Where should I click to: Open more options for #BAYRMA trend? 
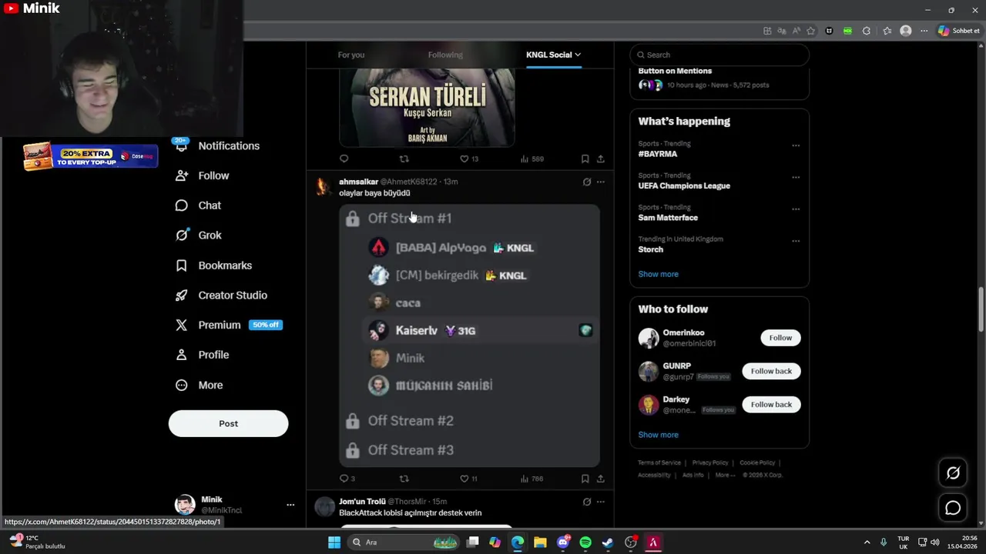tap(796, 145)
